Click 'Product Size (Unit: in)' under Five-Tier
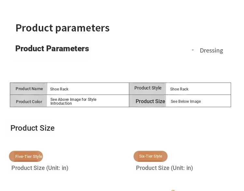 40,168
